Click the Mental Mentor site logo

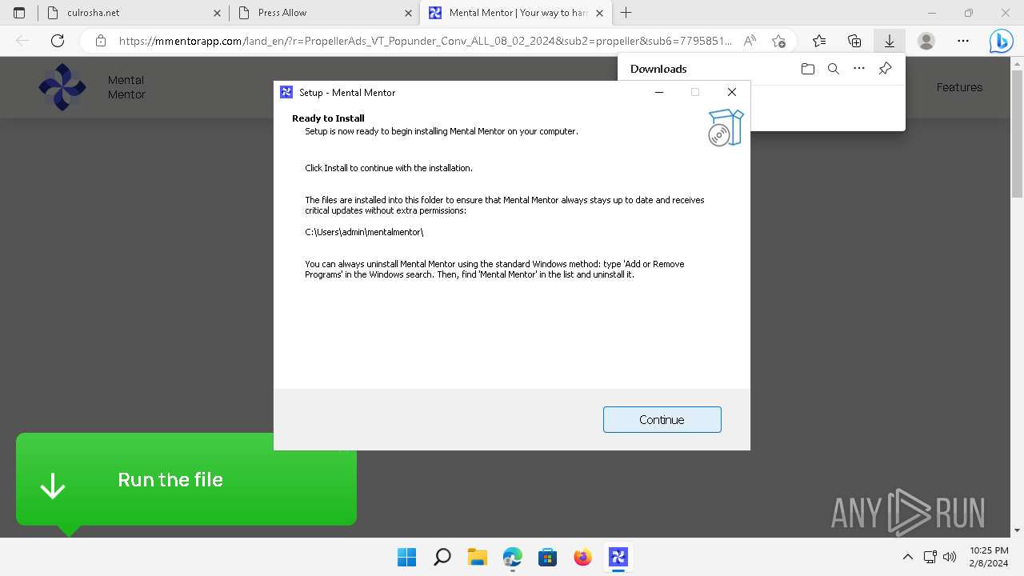tap(62, 87)
